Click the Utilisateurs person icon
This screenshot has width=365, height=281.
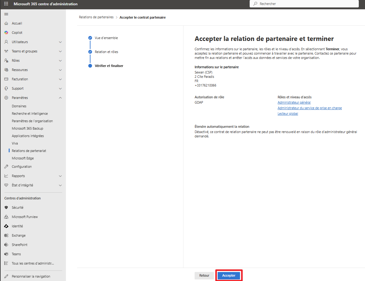point(6,42)
